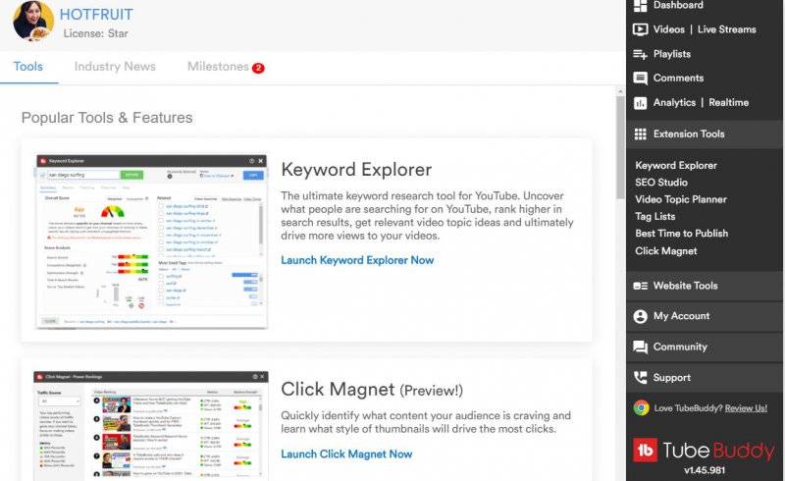Click the Playlists icon in sidebar

tap(640, 54)
